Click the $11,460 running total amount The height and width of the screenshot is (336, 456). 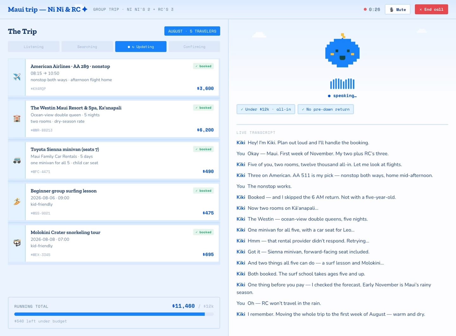(183, 306)
